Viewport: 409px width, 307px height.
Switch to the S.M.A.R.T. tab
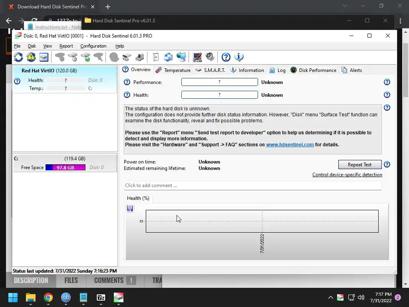coord(210,70)
